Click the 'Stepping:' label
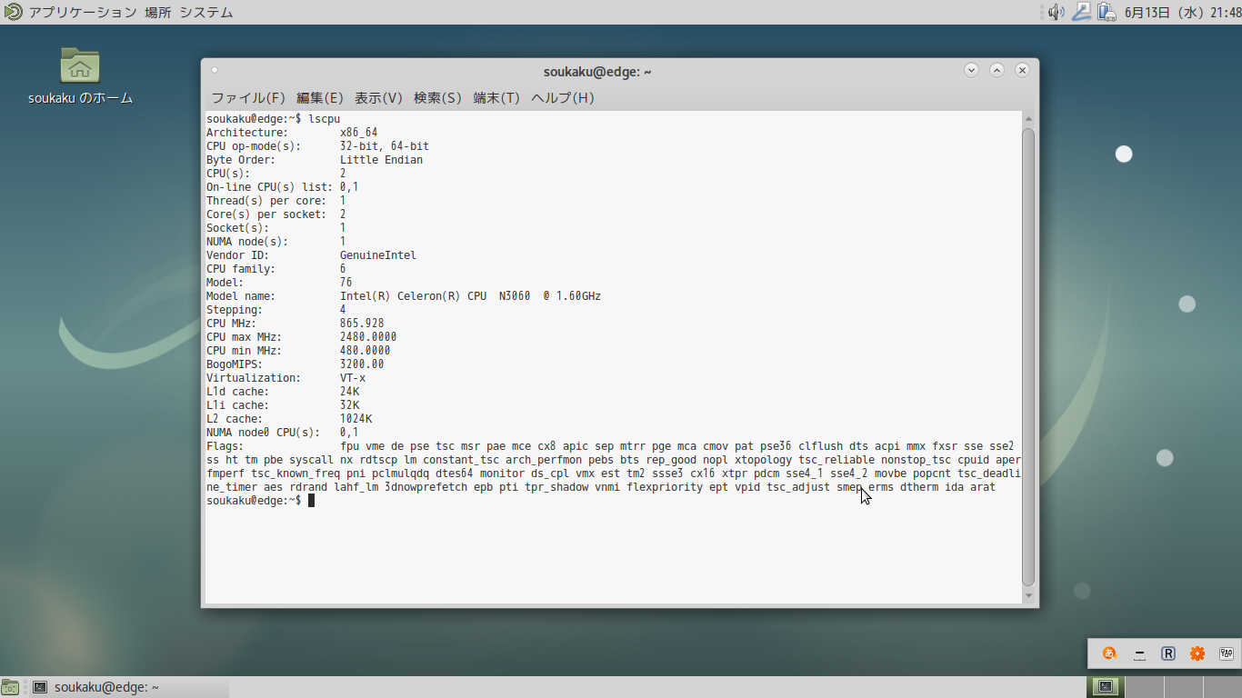1242x698 pixels. 235,310
